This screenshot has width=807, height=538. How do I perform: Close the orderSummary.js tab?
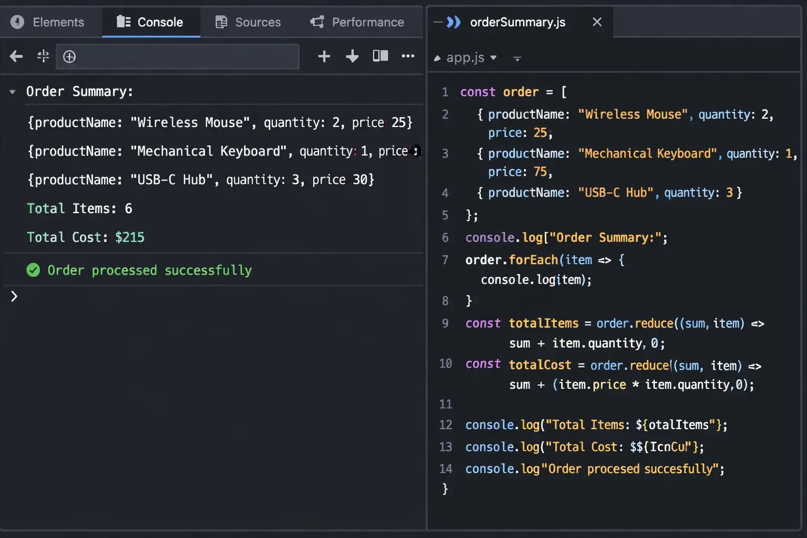(597, 22)
